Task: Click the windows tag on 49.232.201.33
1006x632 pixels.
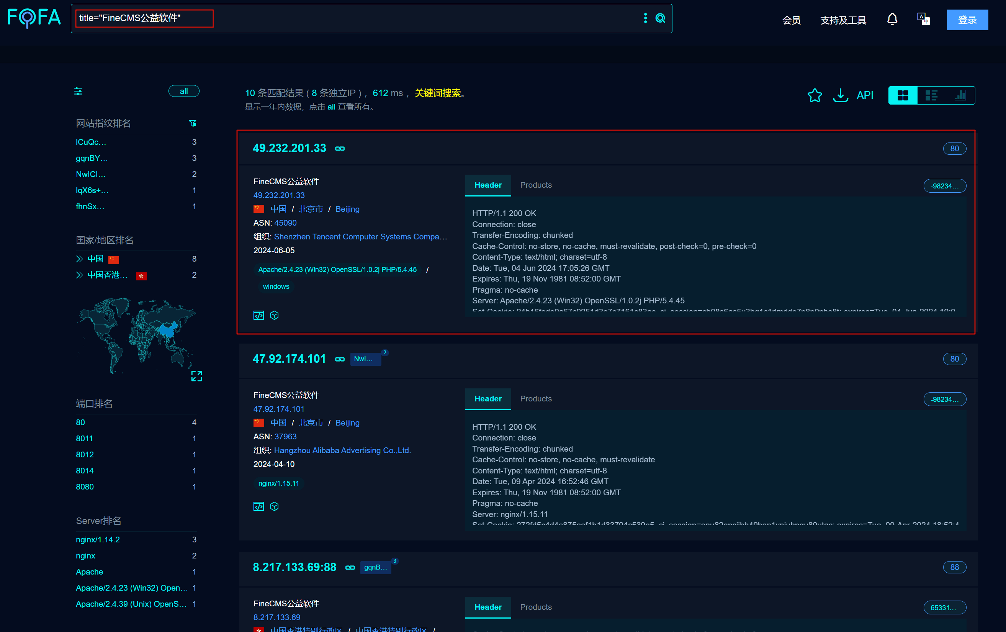Action: pos(276,287)
